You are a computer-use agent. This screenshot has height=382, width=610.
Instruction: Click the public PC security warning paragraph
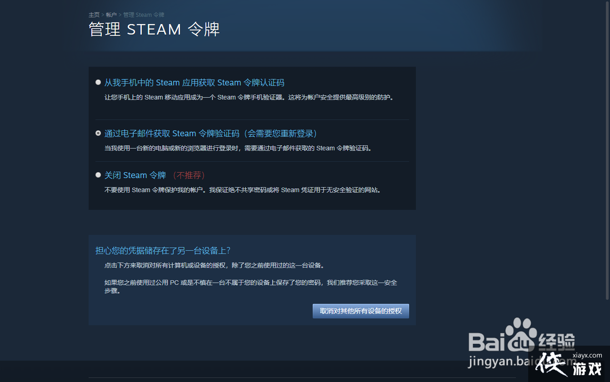(x=250, y=286)
